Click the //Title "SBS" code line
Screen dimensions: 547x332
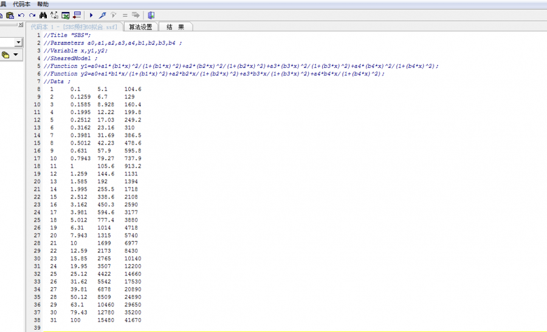[x=67, y=35]
